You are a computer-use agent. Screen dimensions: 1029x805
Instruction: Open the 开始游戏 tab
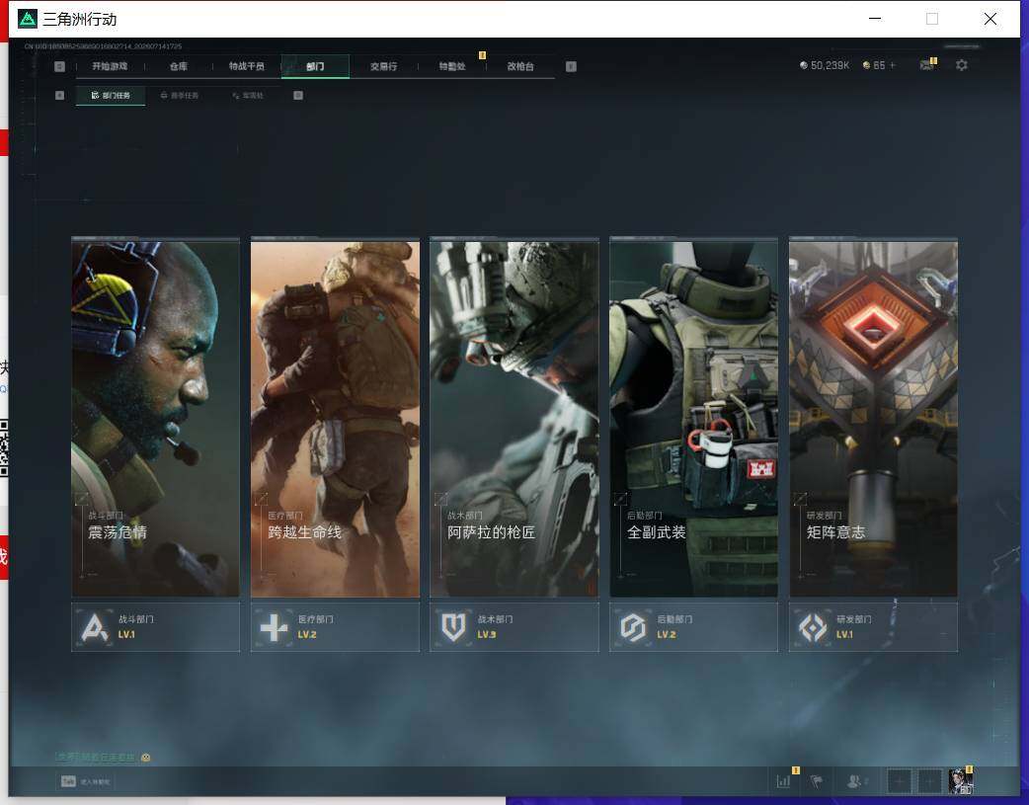coord(110,66)
